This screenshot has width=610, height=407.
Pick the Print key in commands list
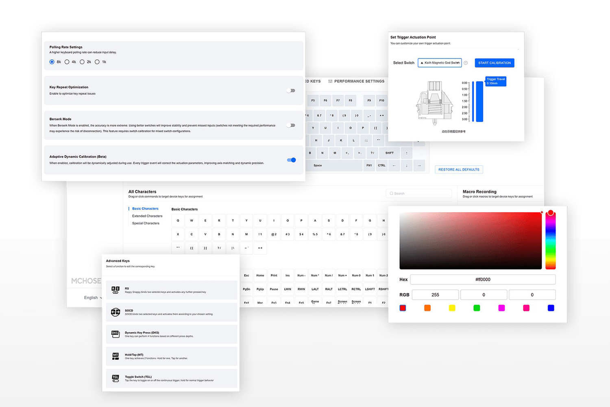pyautogui.click(x=274, y=276)
